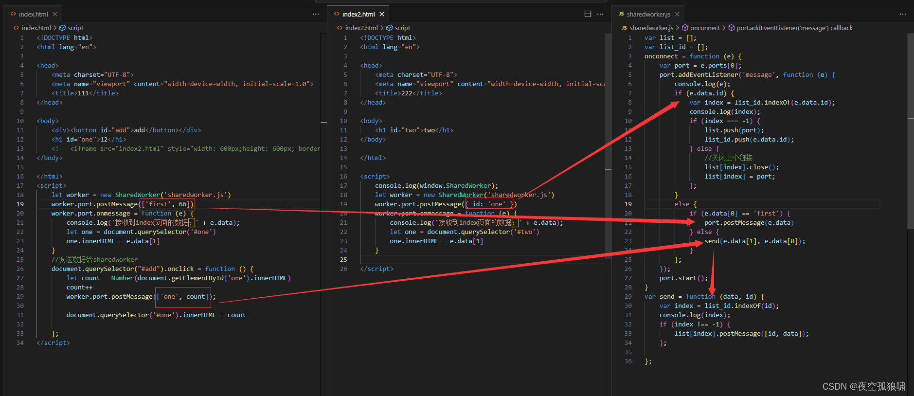Open index.html breadcrumb file entry
Viewport: 914px width, 396px height.
36,28
